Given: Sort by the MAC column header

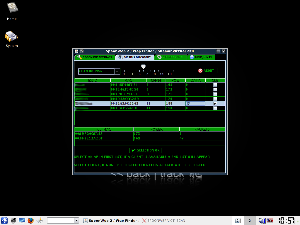Looking at the screenshot, I should click(x=128, y=80).
